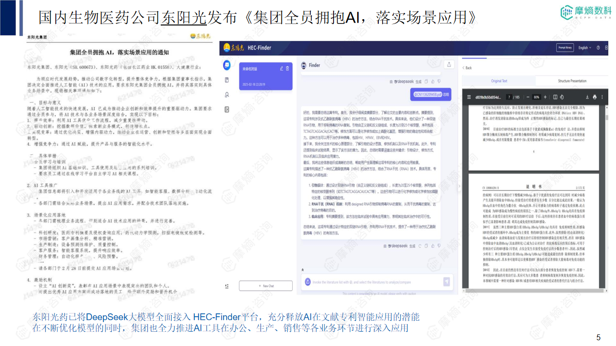Screen dimensions: 616x346
Task: Open the chat section in HEC-Finder sidebar
Action: [227, 65]
